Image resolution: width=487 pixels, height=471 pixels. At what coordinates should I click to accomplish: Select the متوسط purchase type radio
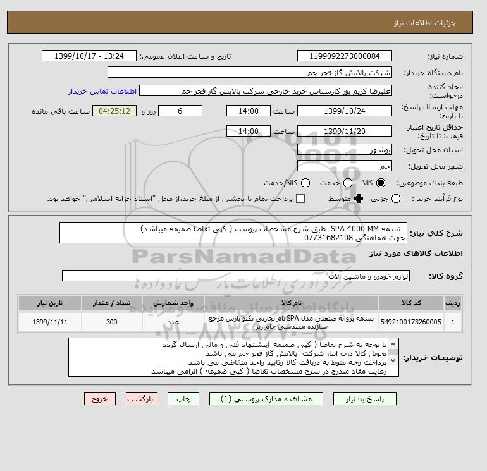coord(359,199)
